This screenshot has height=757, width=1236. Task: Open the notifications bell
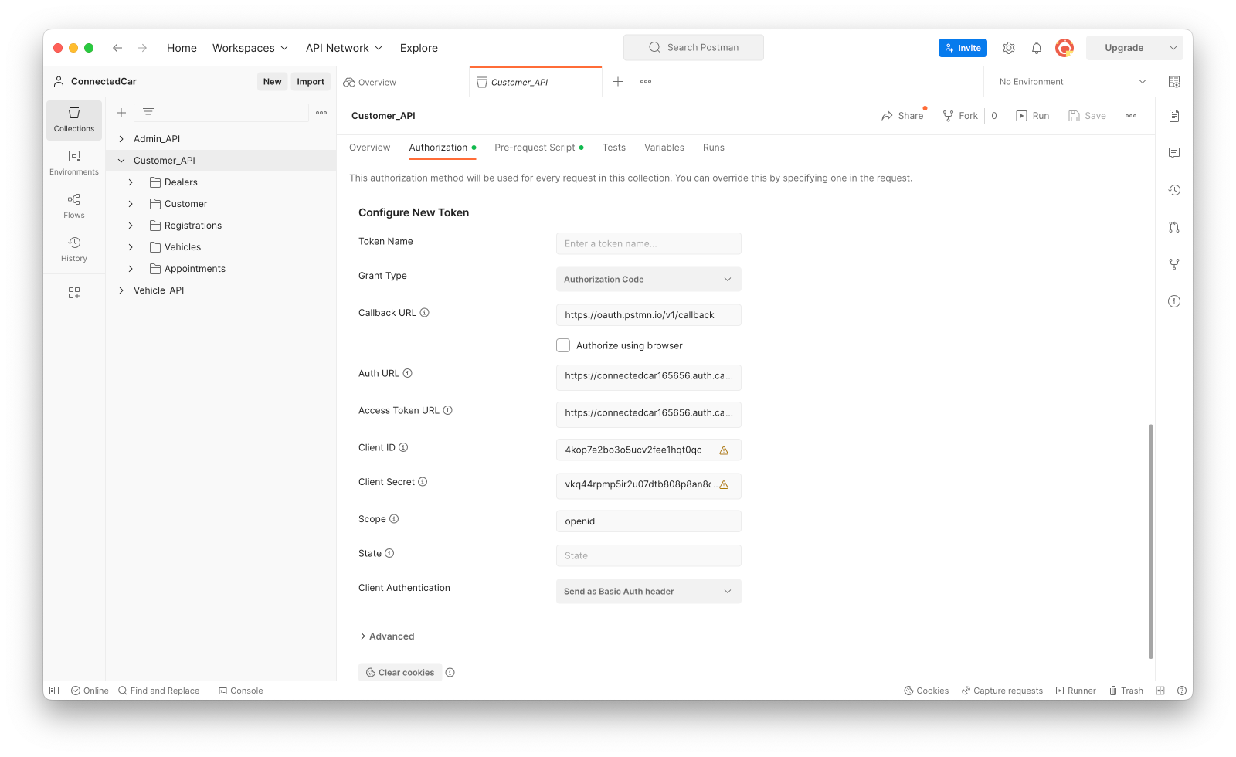[1037, 48]
